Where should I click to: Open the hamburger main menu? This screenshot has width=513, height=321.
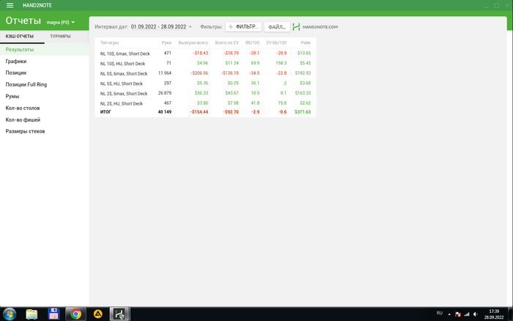point(10,5)
